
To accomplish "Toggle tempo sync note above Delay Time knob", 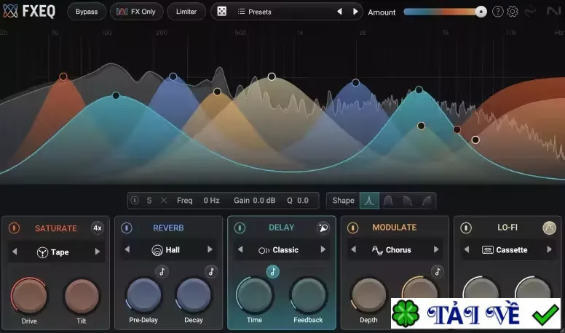I will (x=273, y=271).
